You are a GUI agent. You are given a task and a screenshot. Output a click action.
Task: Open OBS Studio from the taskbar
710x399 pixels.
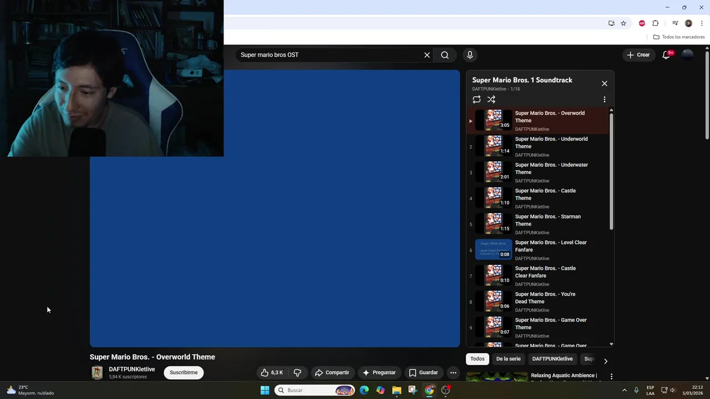click(x=445, y=390)
